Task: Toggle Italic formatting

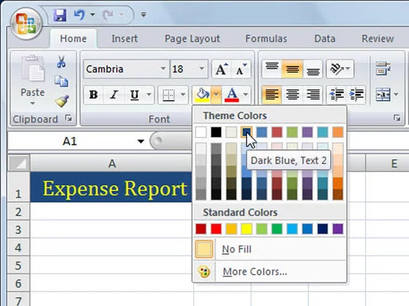Action: (x=114, y=95)
